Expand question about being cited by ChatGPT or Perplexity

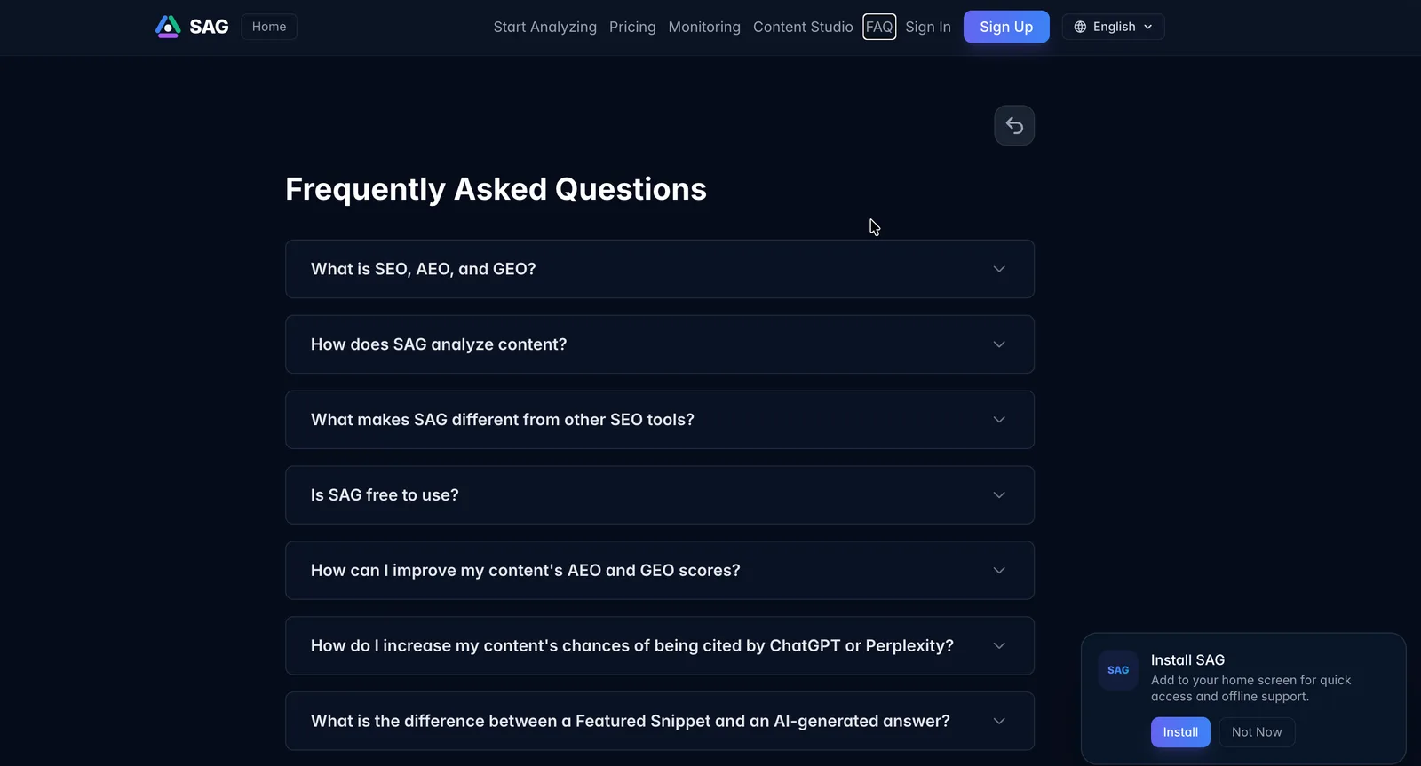(660, 646)
